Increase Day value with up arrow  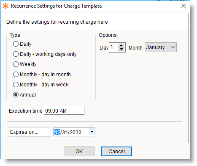click(121, 45)
